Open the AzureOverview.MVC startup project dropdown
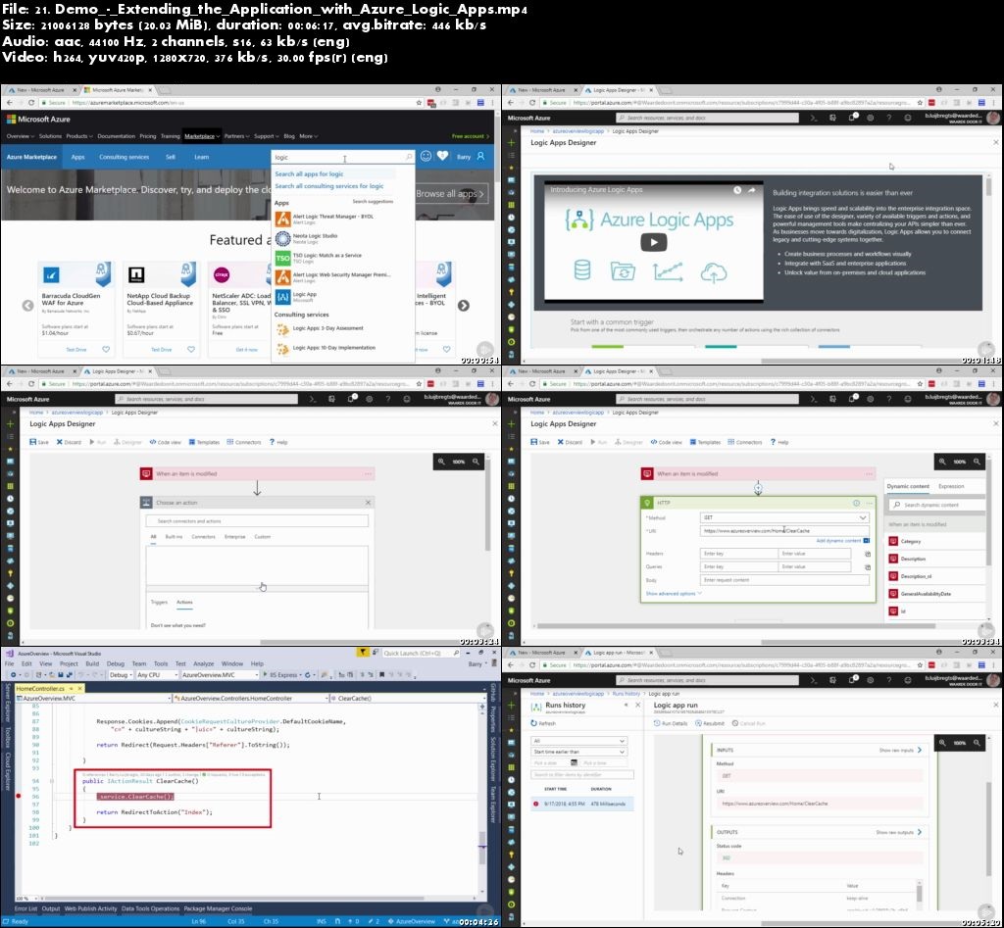The height and width of the screenshot is (928, 1004). pos(220,674)
